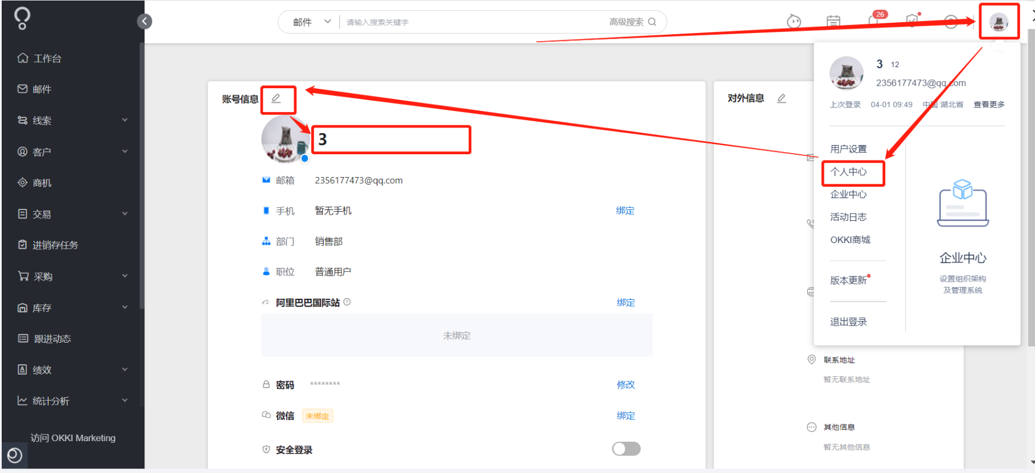Open notifications bell with badge 26
The height and width of the screenshot is (473, 1035).
click(875, 20)
